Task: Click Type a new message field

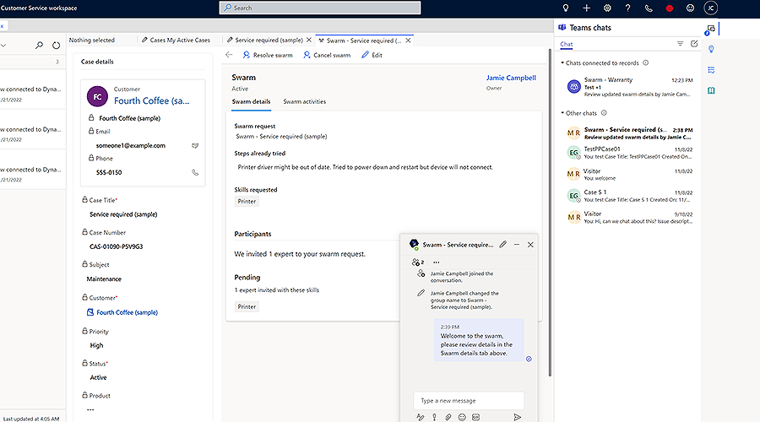Action: coord(469,401)
